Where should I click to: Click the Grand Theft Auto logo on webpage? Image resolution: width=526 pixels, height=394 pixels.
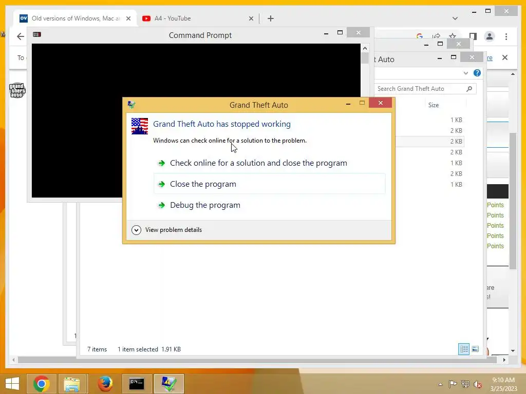pyautogui.click(x=17, y=90)
